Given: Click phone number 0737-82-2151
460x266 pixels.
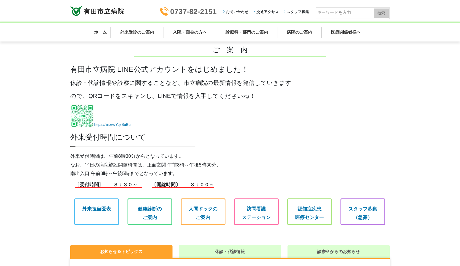Looking at the screenshot, I should 193,12.
